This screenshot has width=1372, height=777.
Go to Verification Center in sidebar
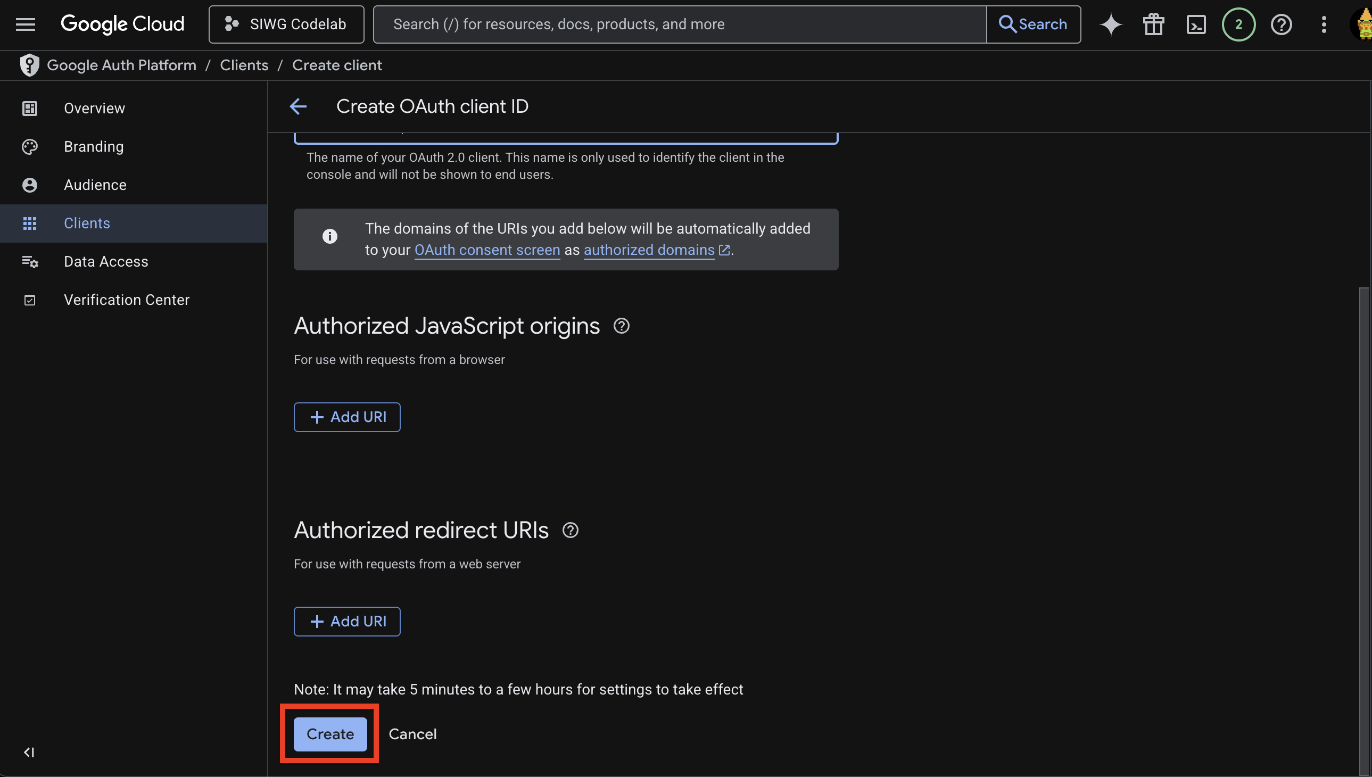(127, 300)
